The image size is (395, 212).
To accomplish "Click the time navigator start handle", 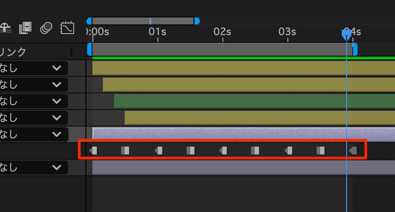I will point(89,21).
